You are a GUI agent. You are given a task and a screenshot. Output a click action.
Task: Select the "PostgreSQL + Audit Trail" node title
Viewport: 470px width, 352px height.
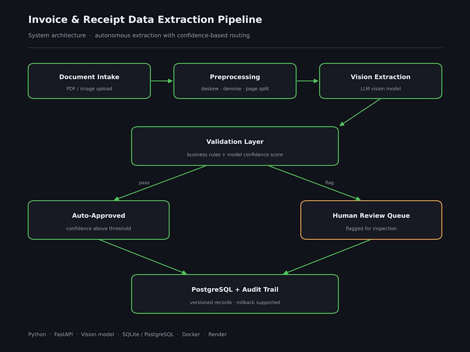pyautogui.click(x=235, y=290)
